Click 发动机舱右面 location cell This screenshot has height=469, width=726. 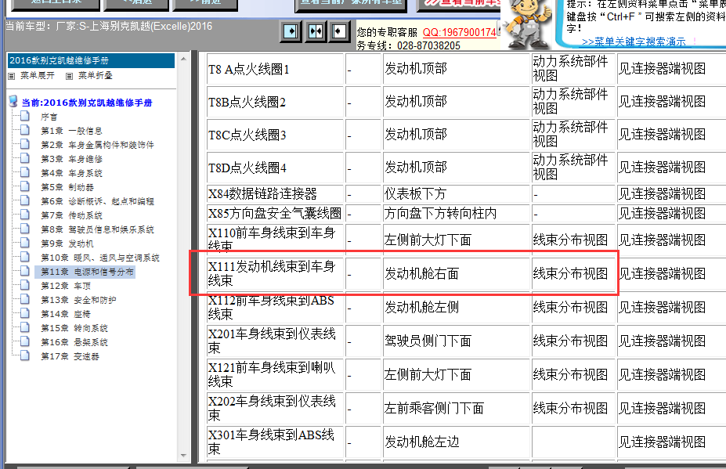[x=456, y=273]
